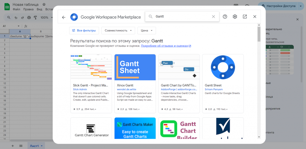Expand the Совместимость filter dropdown
The height and width of the screenshot is (149, 306).
[x=118, y=30]
